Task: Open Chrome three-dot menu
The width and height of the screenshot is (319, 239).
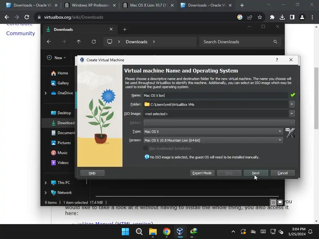Action: (x=312, y=17)
